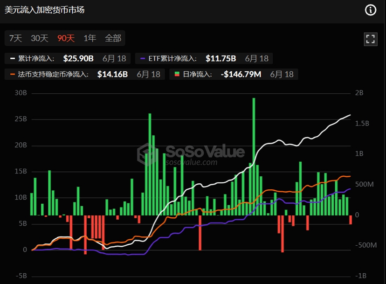Click the 15B left axis label
The width and height of the screenshot is (386, 284).
click(21, 172)
